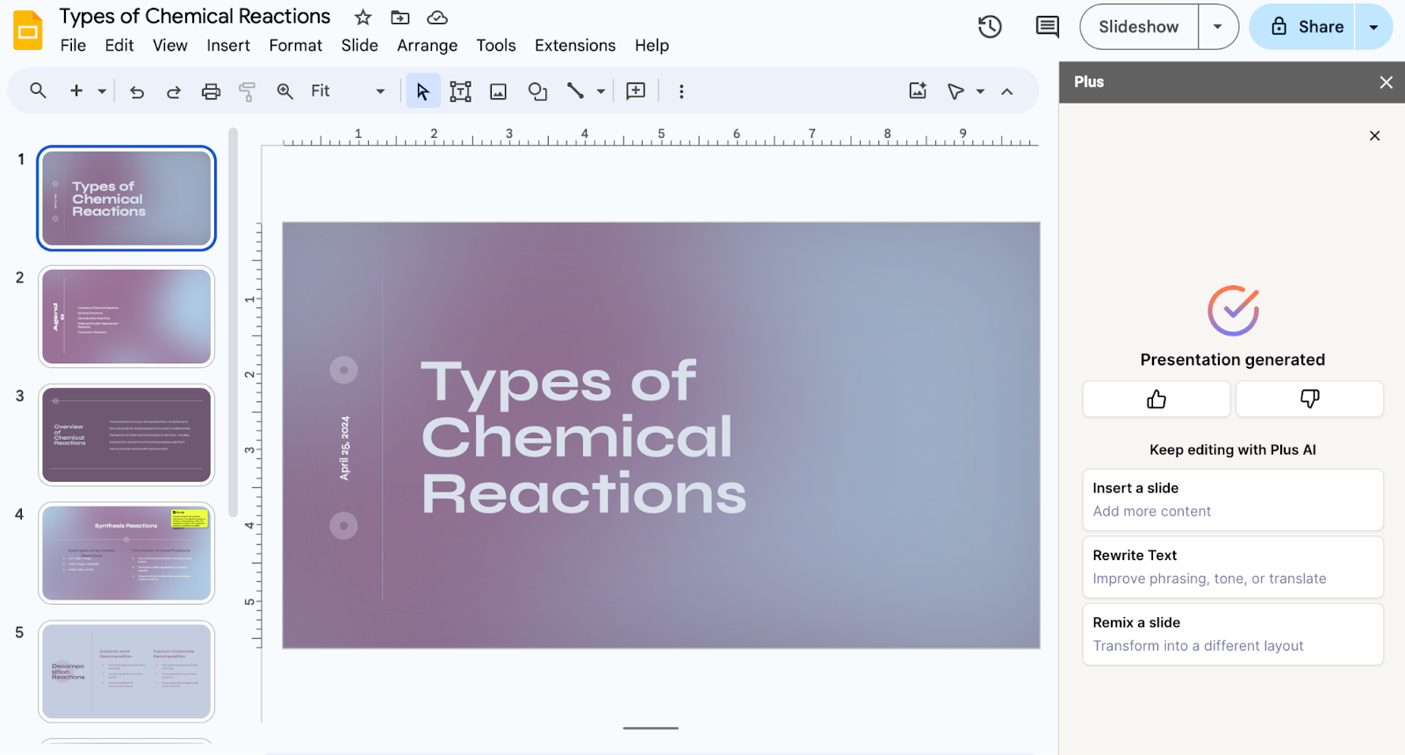Open version history clock icon
The width and height of the screenshot is (1405, 755).
pyautogui.click(x=990, y=27)
